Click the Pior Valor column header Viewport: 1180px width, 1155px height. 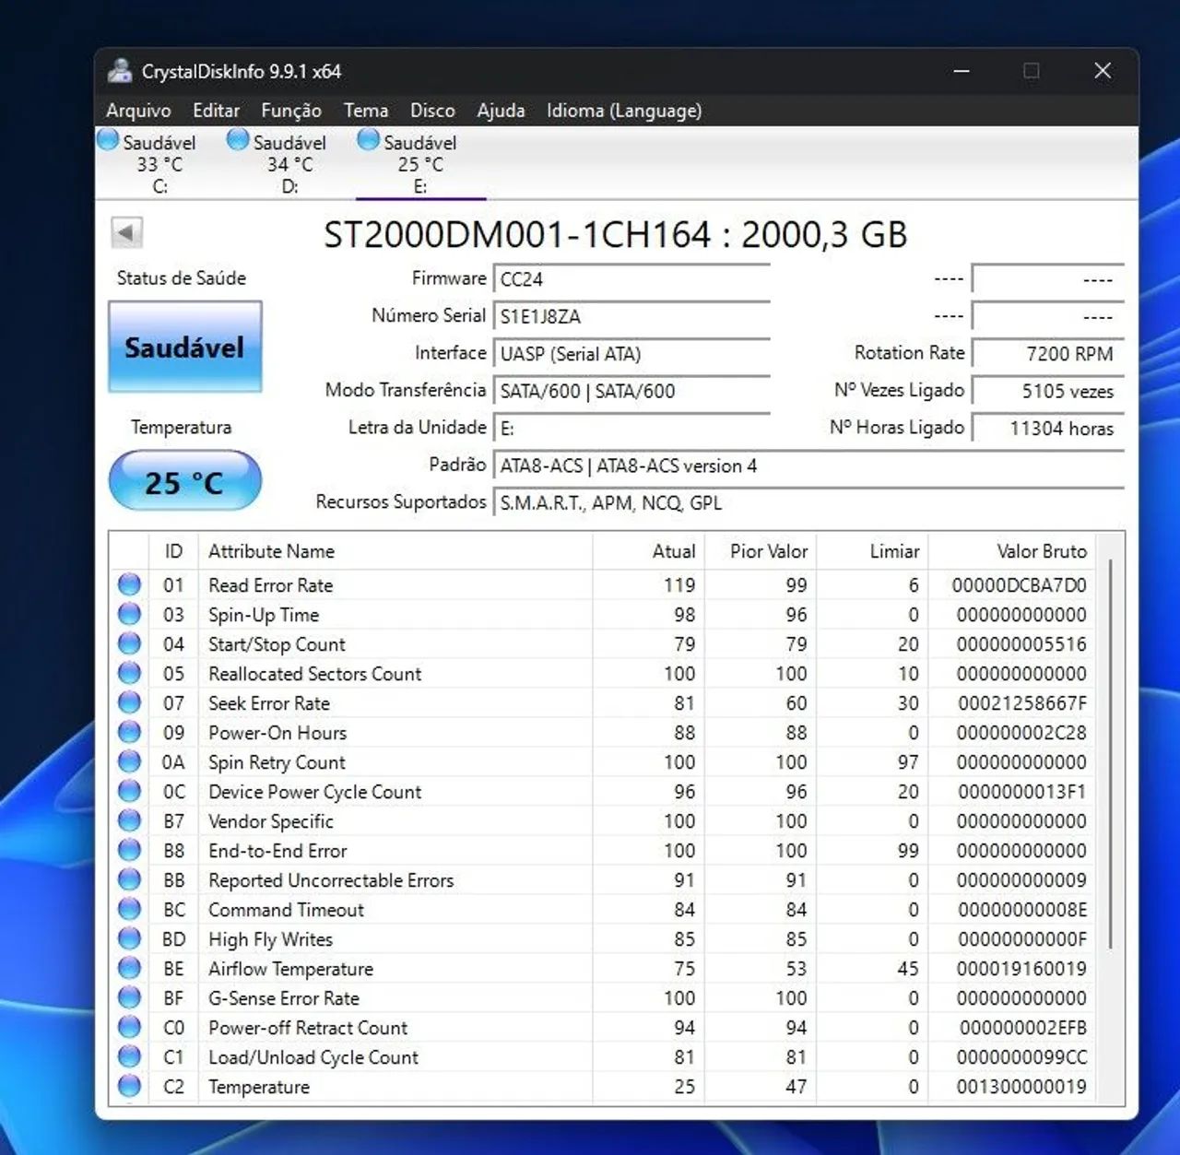(761, 551)
